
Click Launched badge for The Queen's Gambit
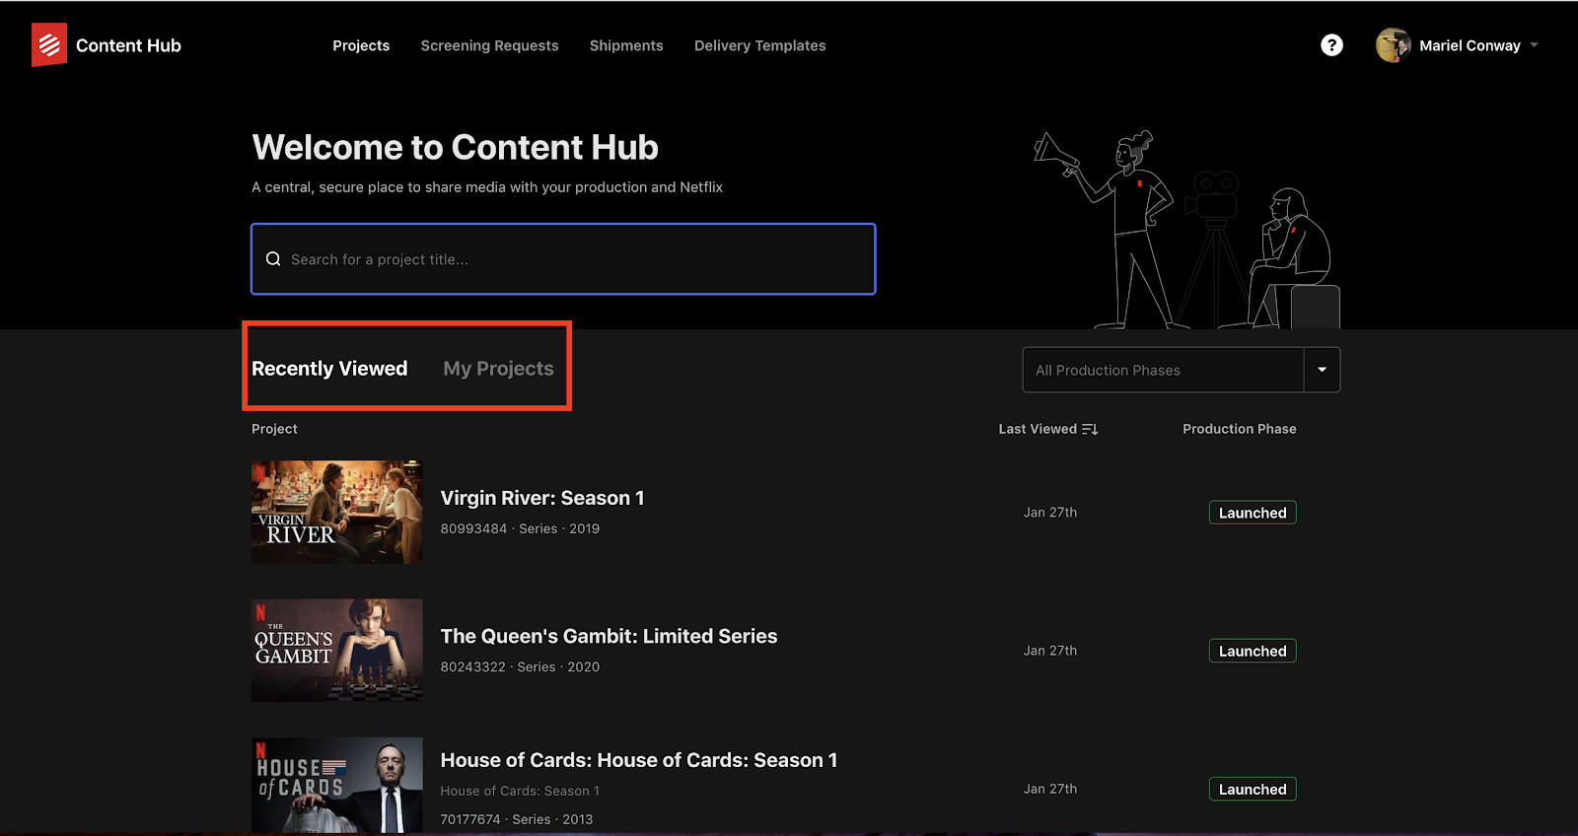pyautogui.click(x=1253, y=651)
